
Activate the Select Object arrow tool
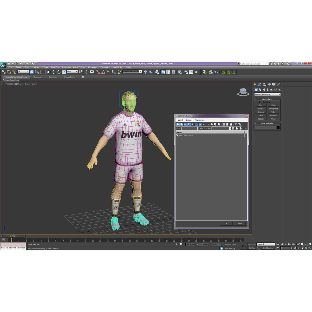32,72
